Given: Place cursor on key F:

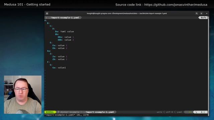Looking at the screenshot, I should pos(48,62).
